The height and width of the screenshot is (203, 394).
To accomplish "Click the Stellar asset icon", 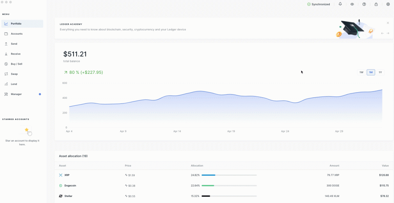I will point(60,196).
